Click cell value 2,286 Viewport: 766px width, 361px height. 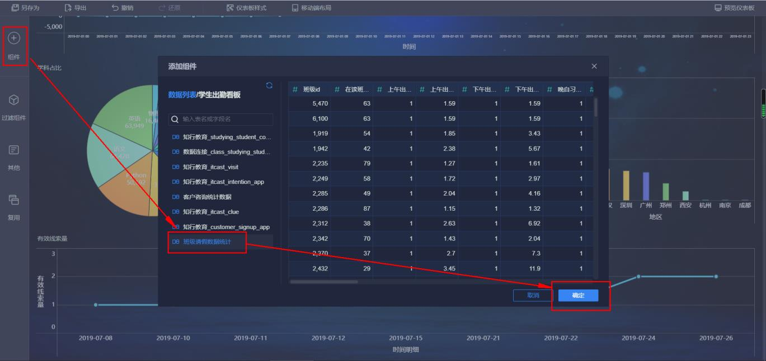pos(320,209)
